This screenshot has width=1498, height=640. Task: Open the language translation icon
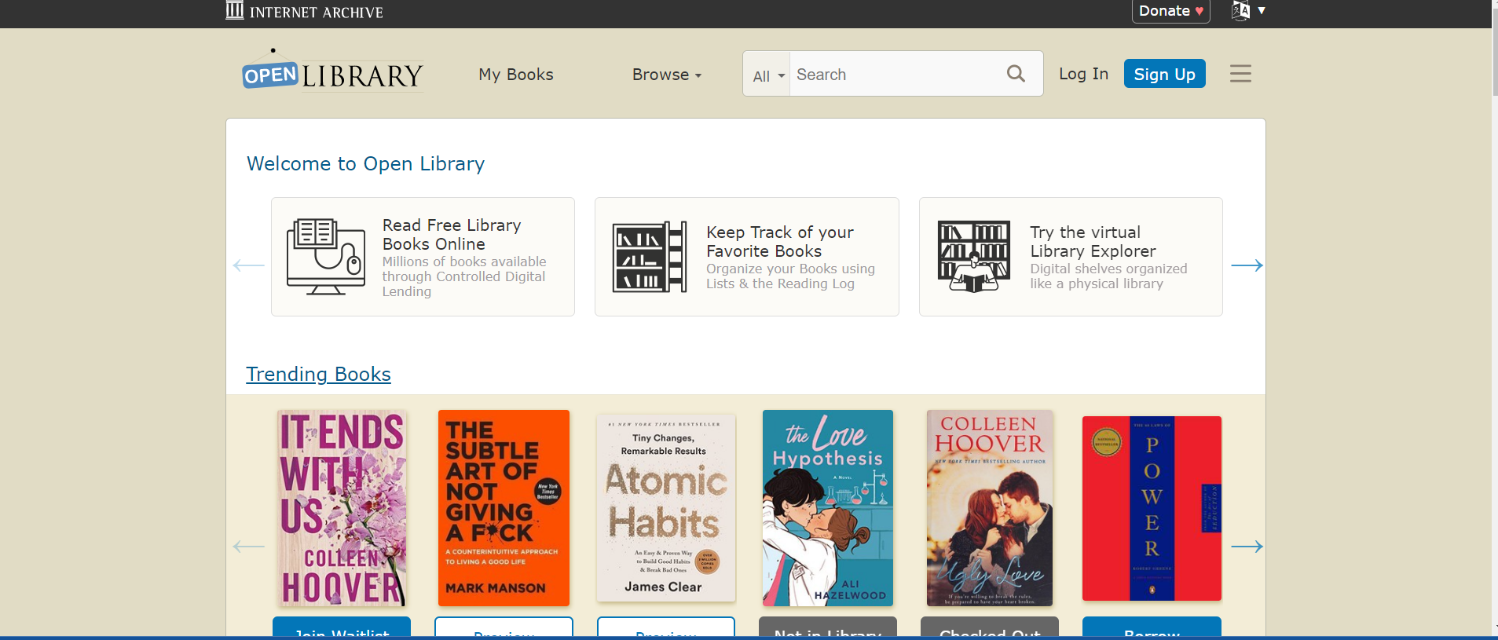pyautogui.click(x=1240, y=10)
